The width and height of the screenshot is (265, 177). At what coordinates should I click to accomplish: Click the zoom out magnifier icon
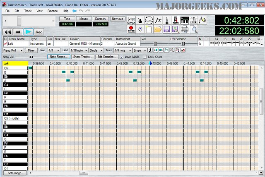click(177, 50)
